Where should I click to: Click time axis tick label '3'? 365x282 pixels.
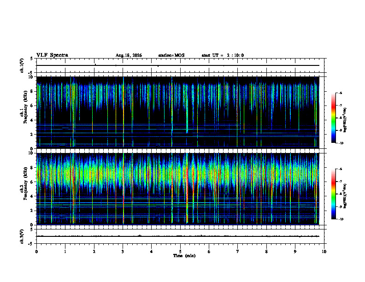click(x=123, y=252)
